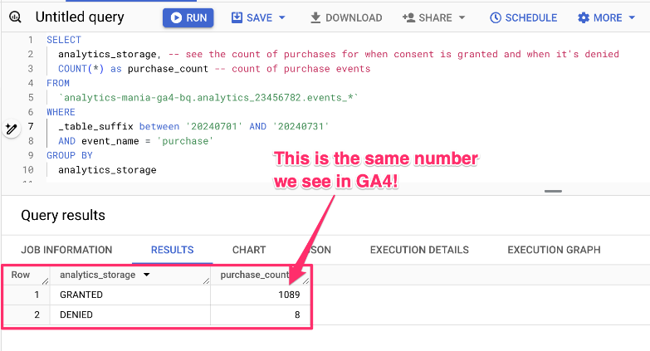Image resolution: width=650 pixels, height=351 pixels.
Task: Click the SAVE disk icon
Action: pos(237,17)
